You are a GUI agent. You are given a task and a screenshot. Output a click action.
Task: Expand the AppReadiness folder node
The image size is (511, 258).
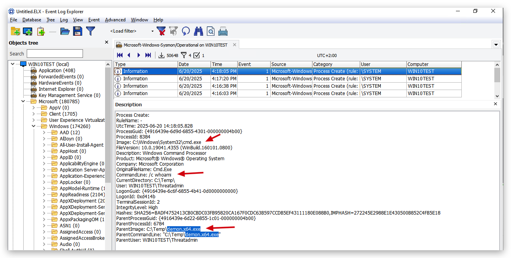[x=44, y=194]
